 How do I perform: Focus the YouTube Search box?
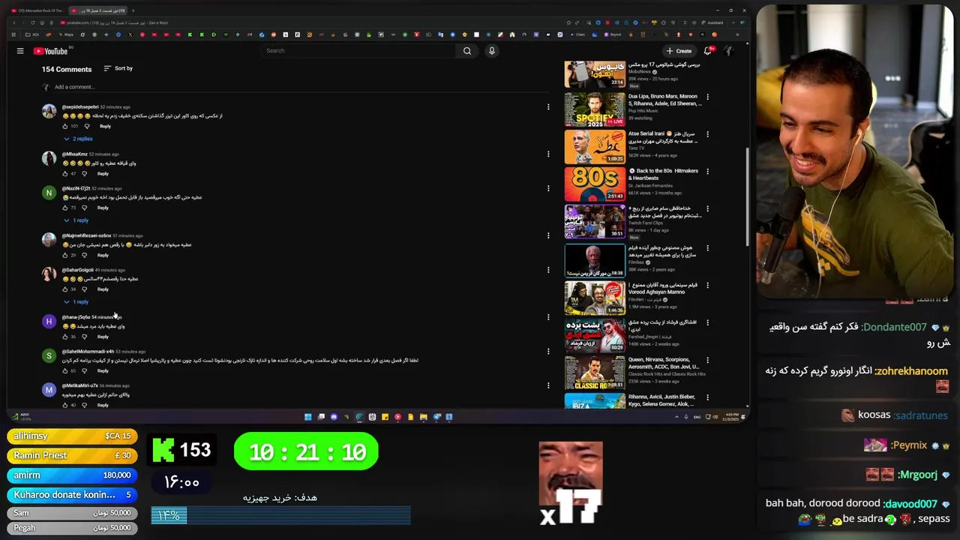pos(358,51)
